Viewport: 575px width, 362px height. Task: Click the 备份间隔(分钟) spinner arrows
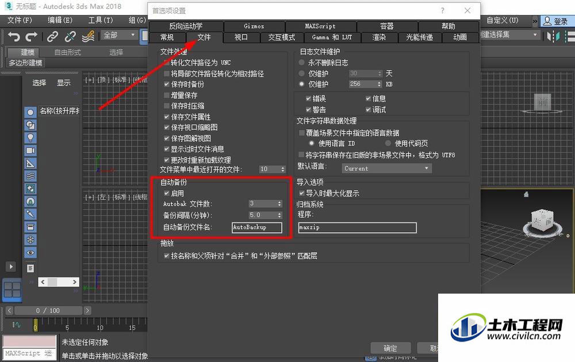[x=279, y=215]
